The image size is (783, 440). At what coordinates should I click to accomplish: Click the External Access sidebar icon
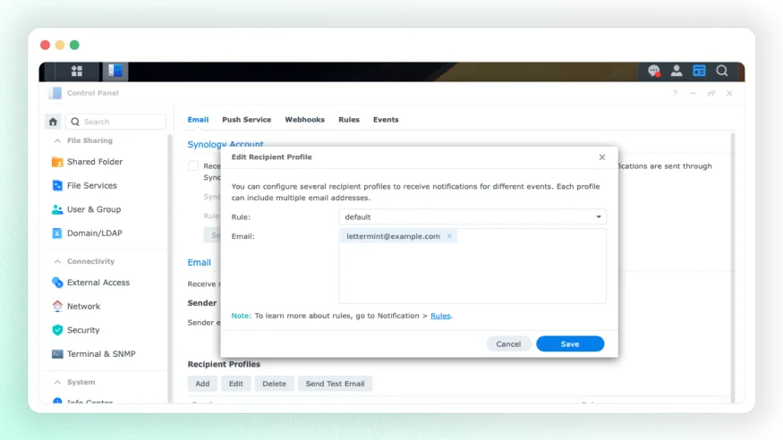pos(57,283)
